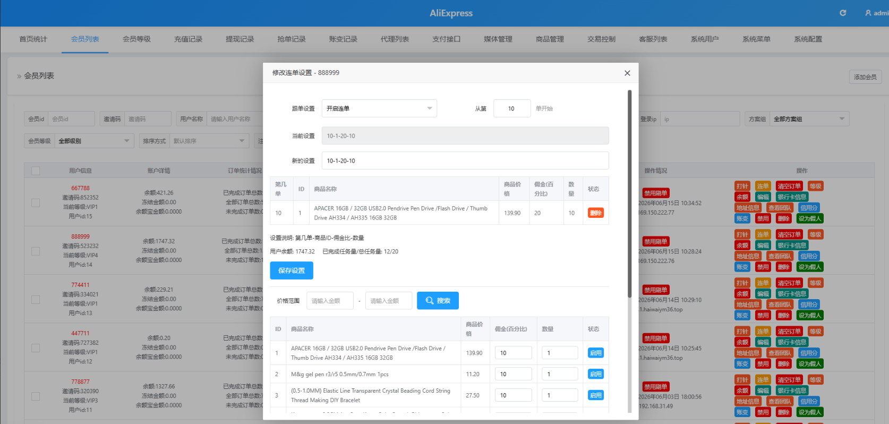889x424 pixels.
Task: Go to the 代理列表 tab
Action: point(395,39)
